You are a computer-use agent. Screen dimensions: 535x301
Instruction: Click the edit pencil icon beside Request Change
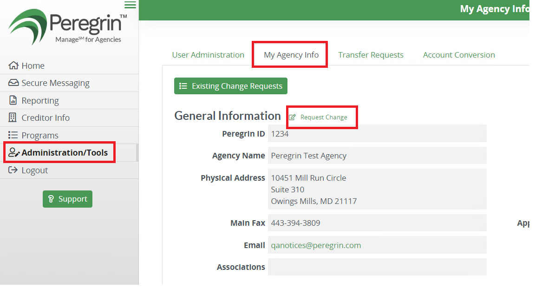293,118
